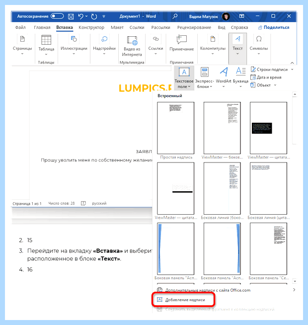Open the Буквица drop cap menu
308x325 pixels.
tap(240, 78)
